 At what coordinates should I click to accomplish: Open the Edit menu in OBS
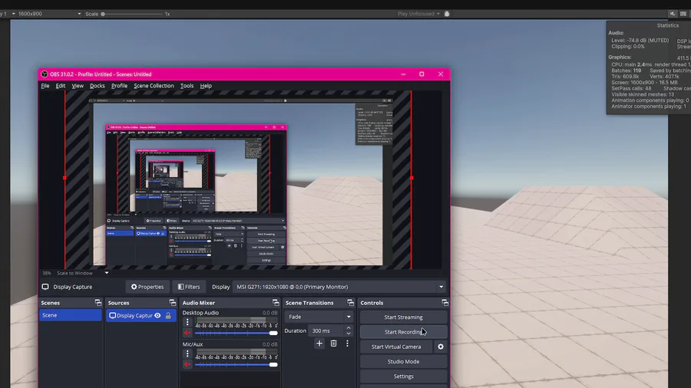pyautogui.click(x=61, y=86)
